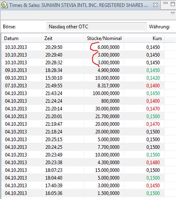Click the time 20:25:15
Screen dimensions: 176x199
54,140
